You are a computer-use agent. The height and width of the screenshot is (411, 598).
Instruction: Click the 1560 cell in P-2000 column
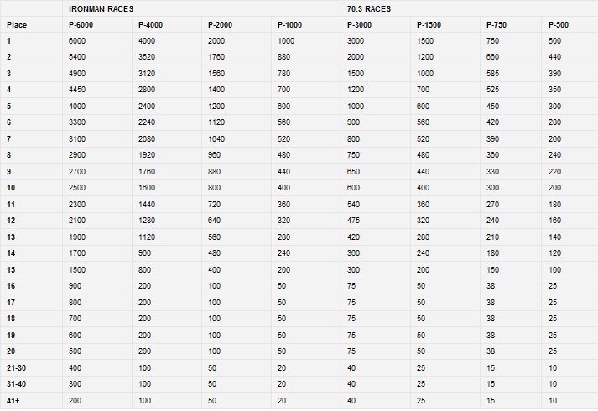[216, 73]
